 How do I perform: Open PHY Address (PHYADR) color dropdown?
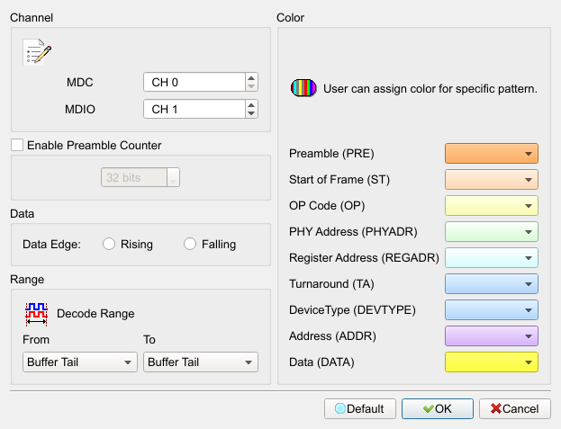pyautogui.click(x=492, y=231)
